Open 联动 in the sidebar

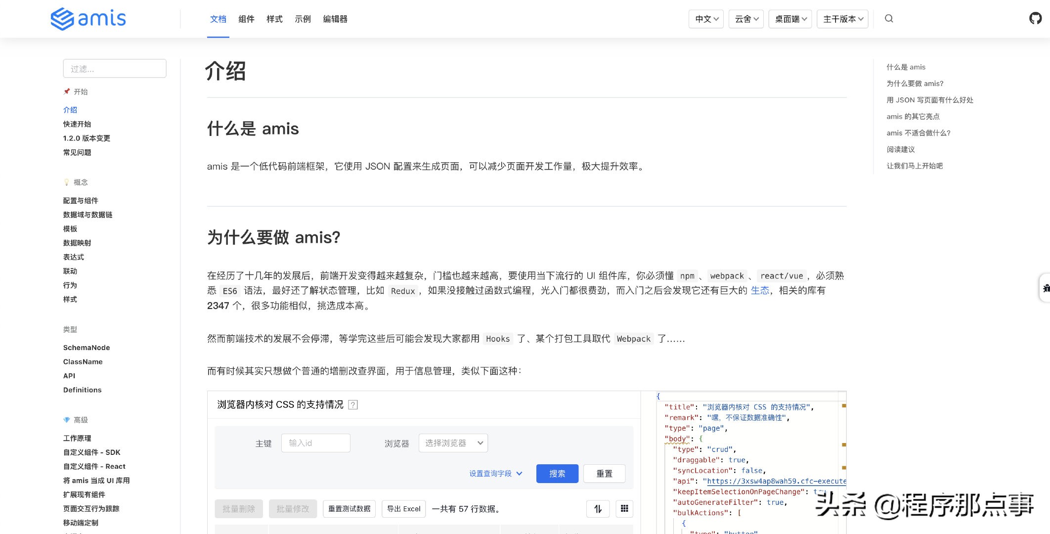tap(70, 271)
